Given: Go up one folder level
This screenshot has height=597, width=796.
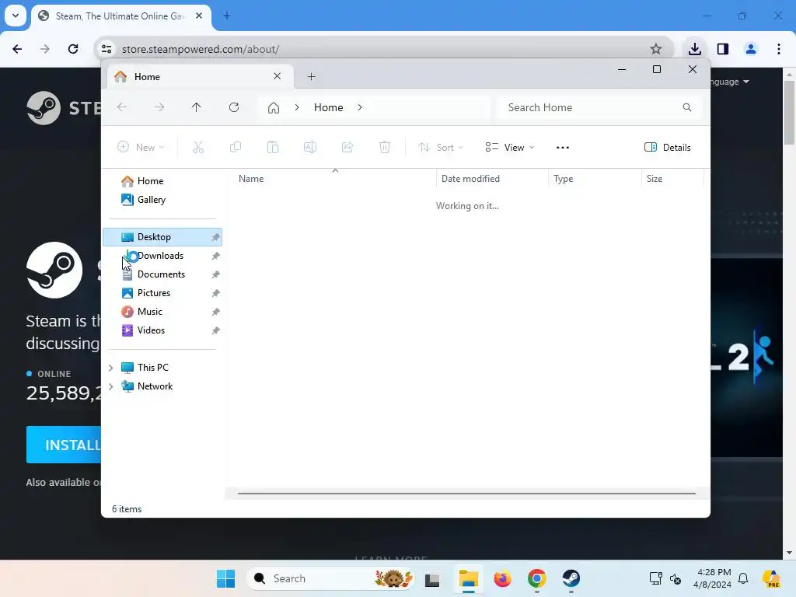Looking at the screenshot, I should pyautogui.click(x=197, y=107).
